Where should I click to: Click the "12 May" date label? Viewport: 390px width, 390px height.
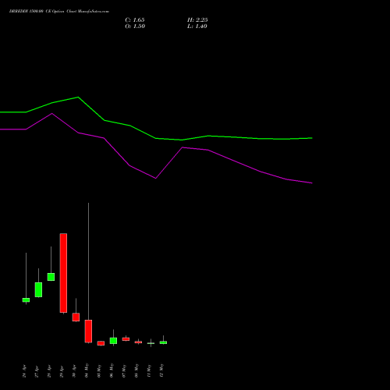[161, 370]
